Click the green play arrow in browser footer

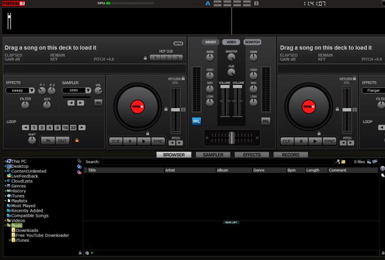[x=92, y=253]
